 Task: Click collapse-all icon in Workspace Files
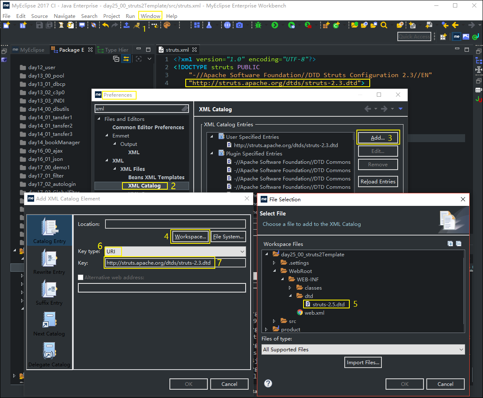459,244
